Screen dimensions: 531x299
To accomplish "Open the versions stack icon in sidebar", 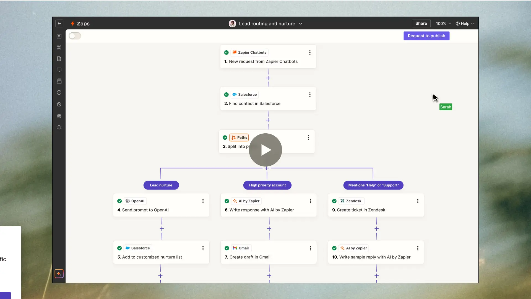I will tap(59, 81).
